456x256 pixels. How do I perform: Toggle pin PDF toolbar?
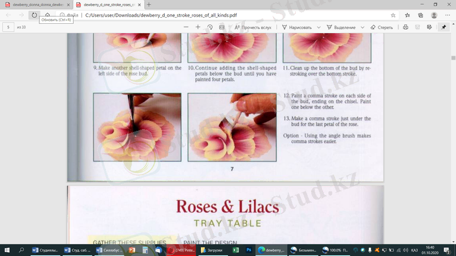[443, 27]
